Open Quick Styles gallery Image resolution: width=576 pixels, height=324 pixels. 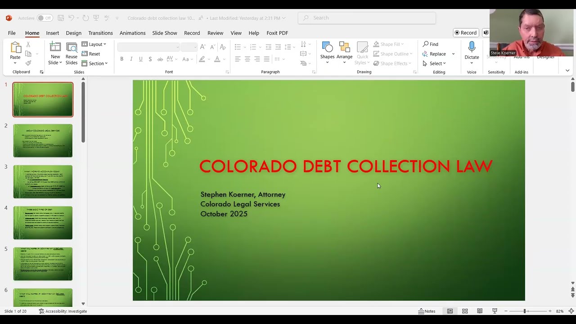point(362,53)
